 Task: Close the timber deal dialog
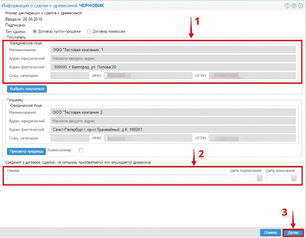click(301, 5)
